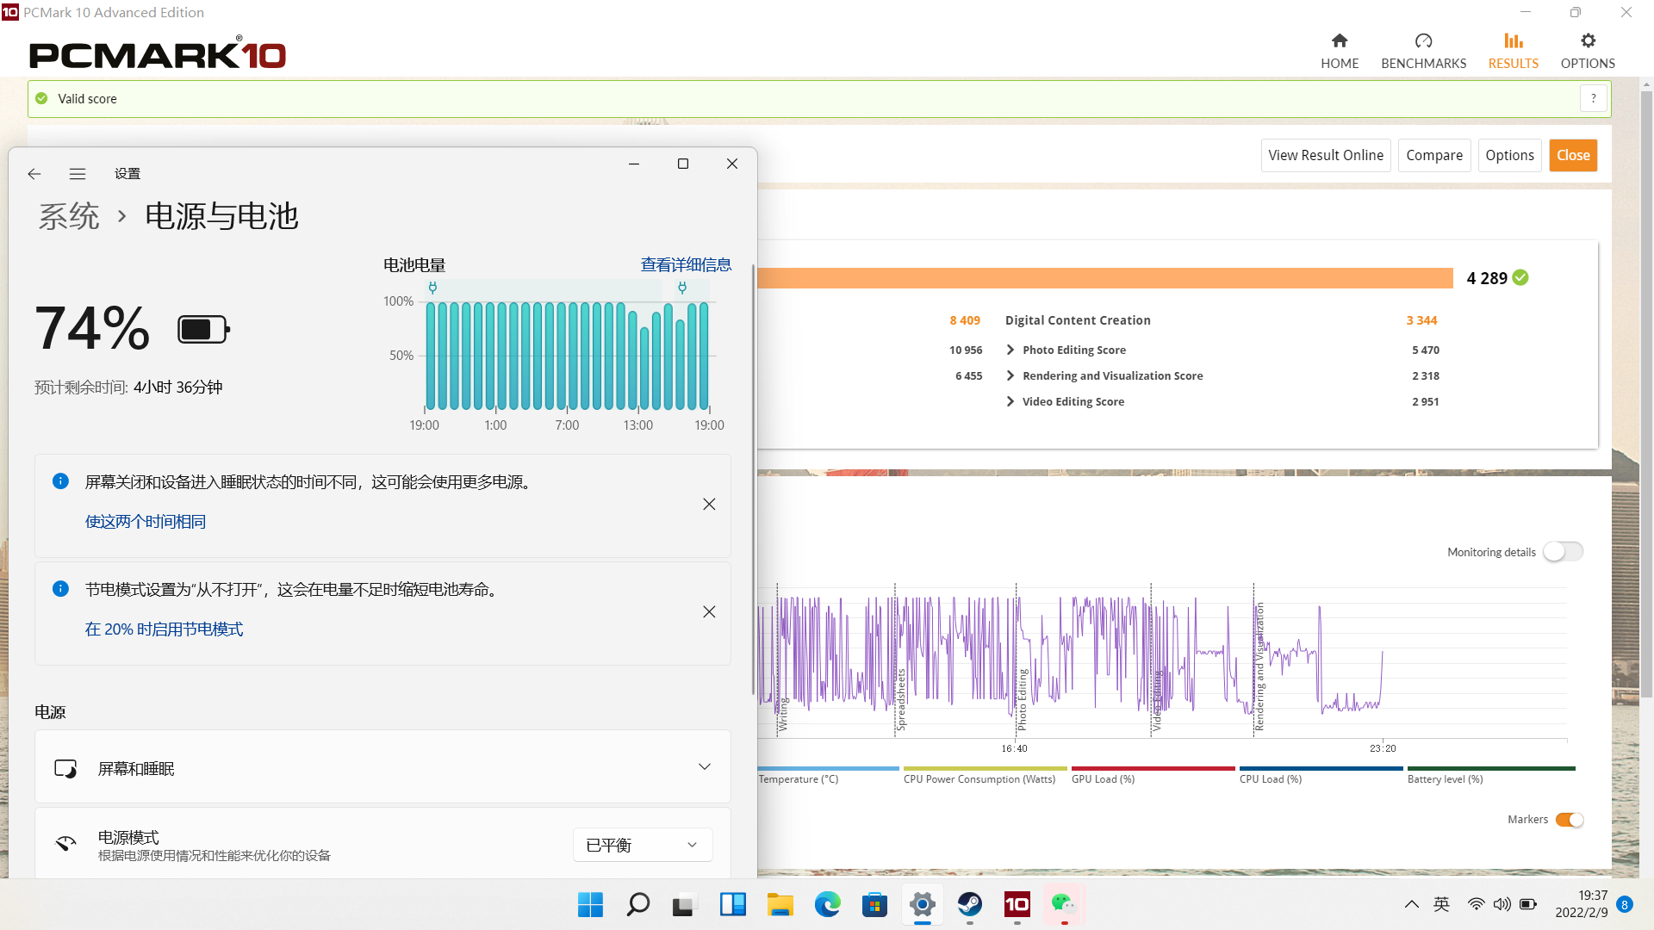Click the power mode gauge icon

(x=65, y=844)
